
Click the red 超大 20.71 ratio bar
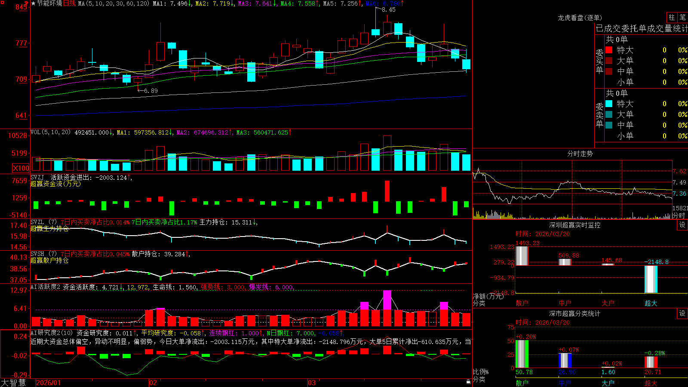point(651,362)
